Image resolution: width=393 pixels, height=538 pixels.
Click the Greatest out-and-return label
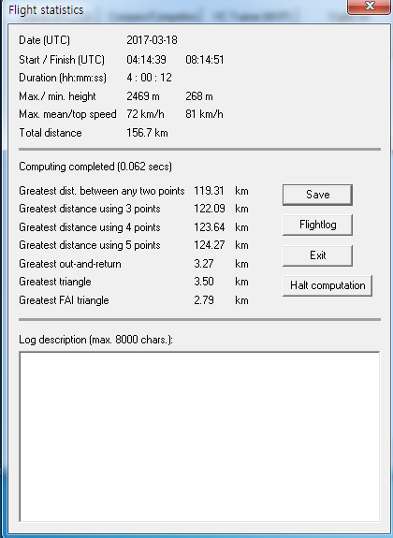click(x=70, y=264)
